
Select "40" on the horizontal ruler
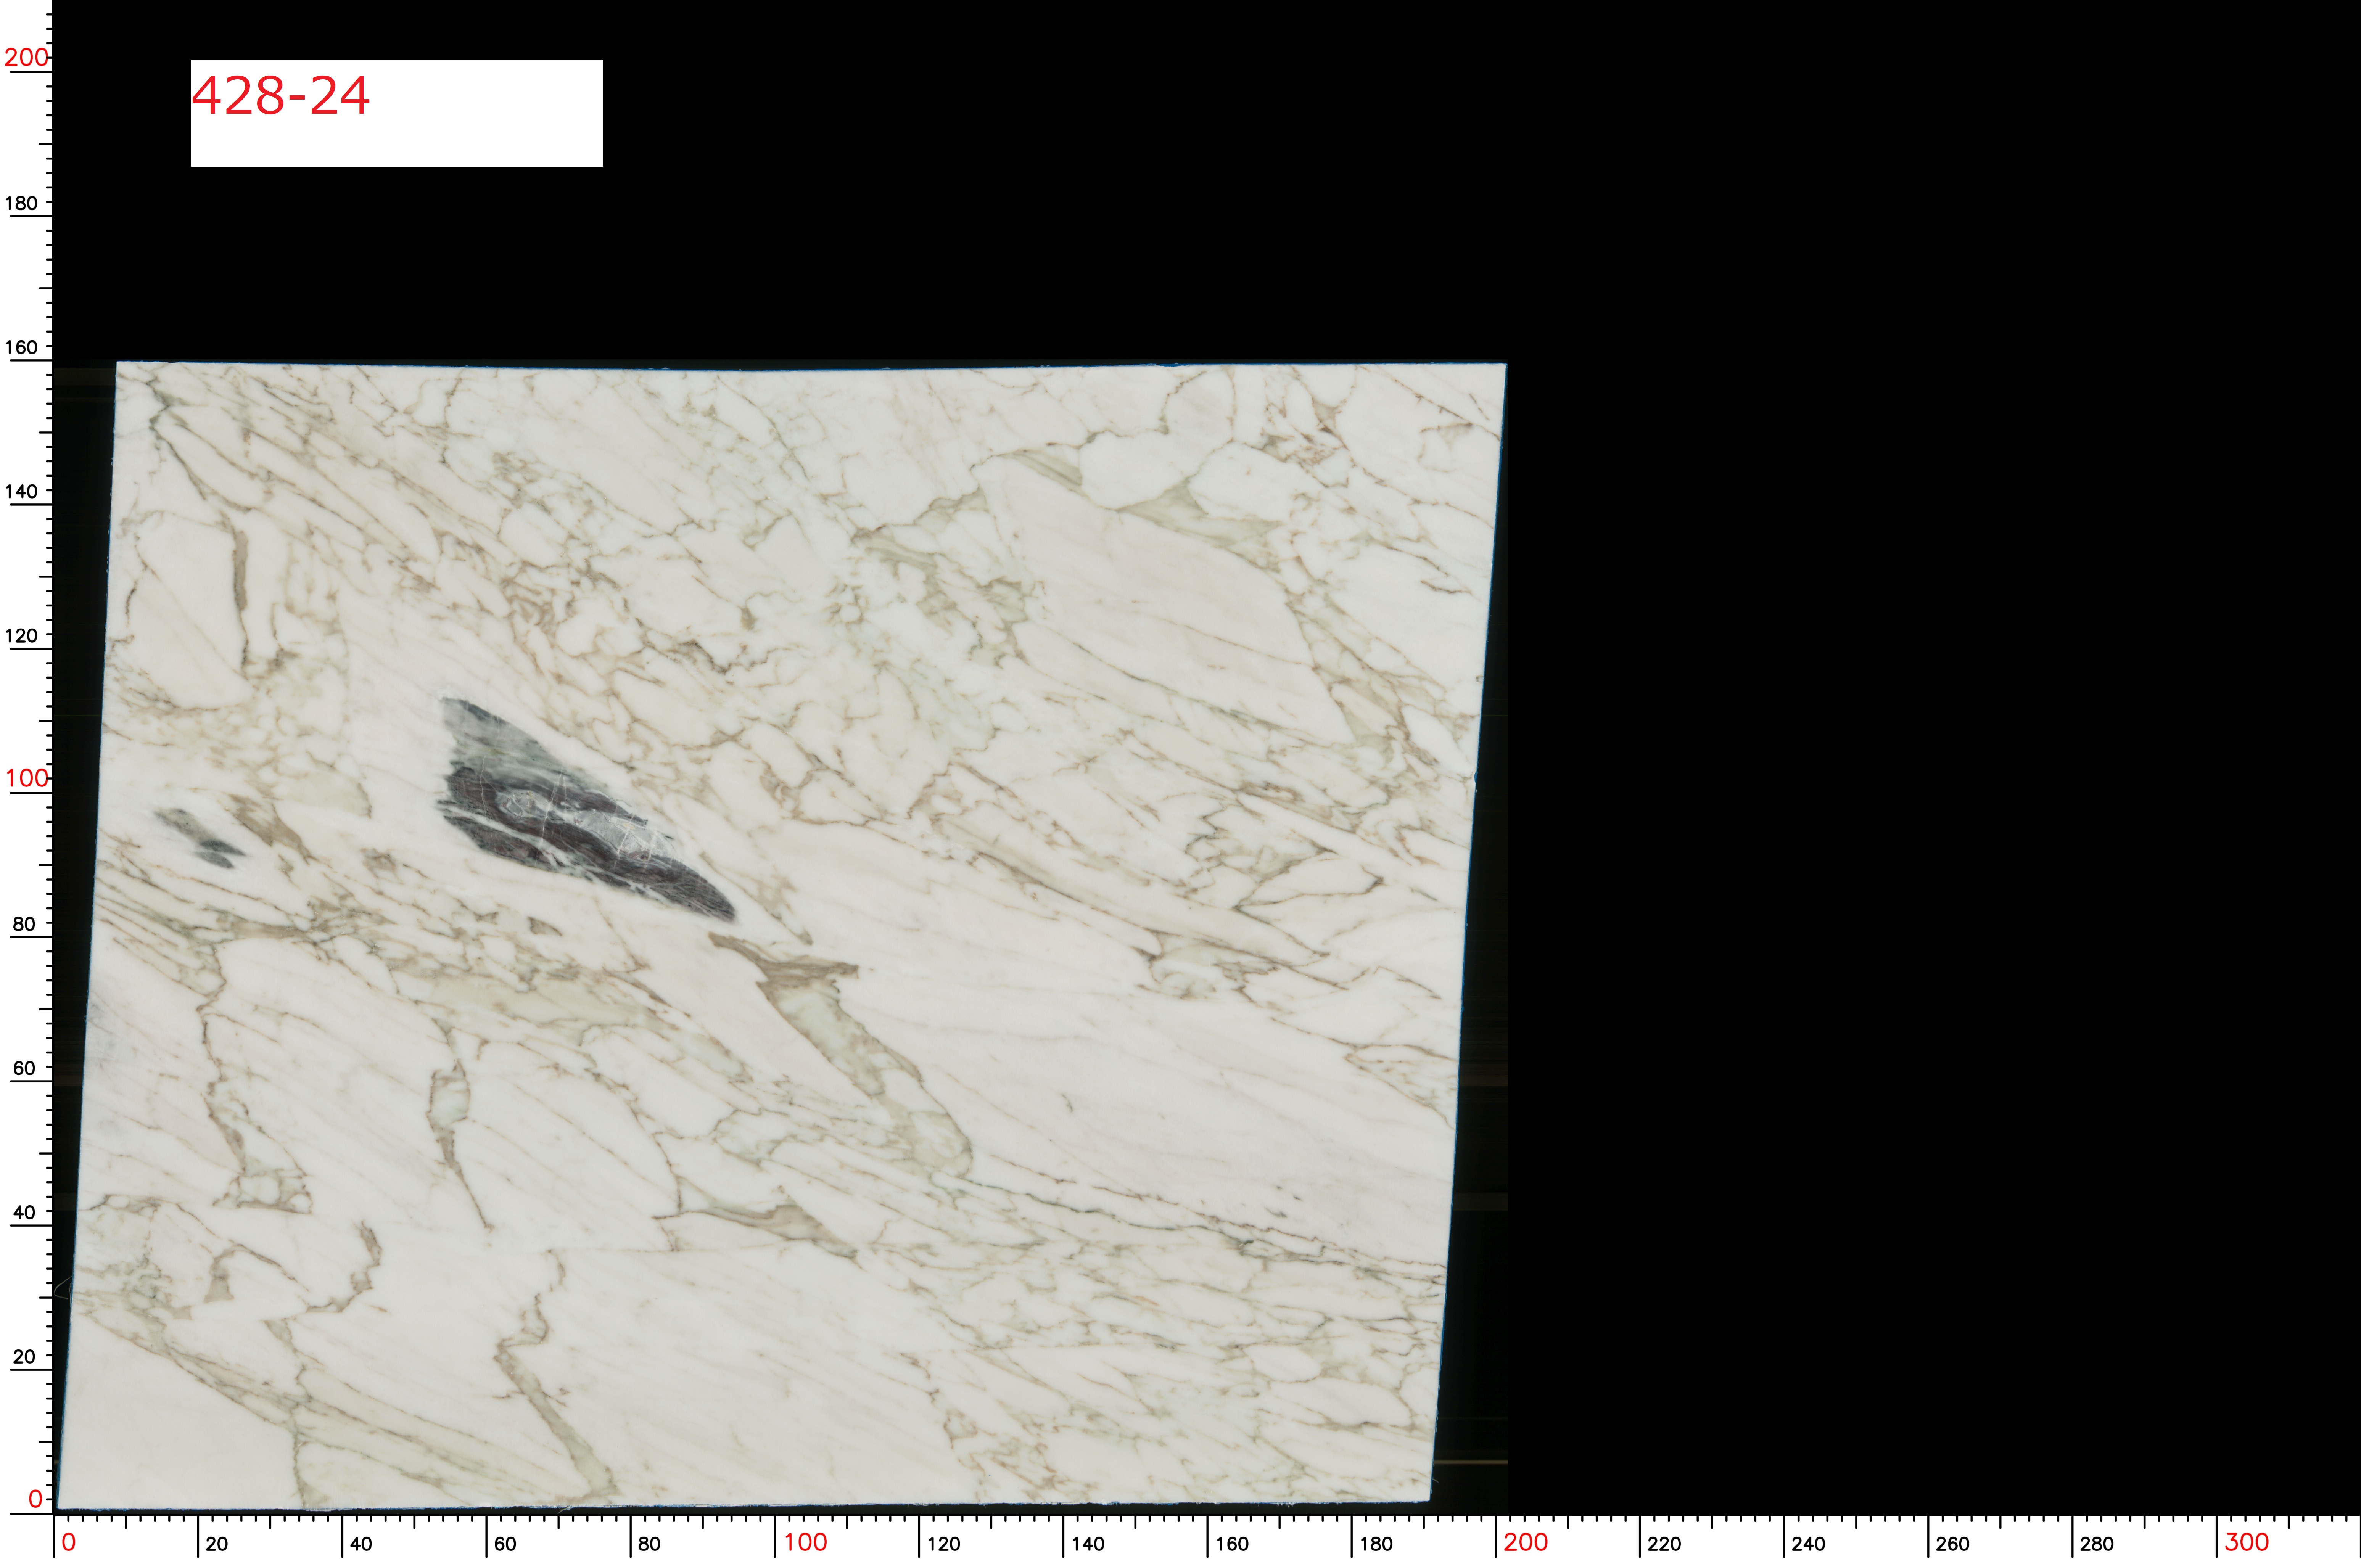[360, 1544]
